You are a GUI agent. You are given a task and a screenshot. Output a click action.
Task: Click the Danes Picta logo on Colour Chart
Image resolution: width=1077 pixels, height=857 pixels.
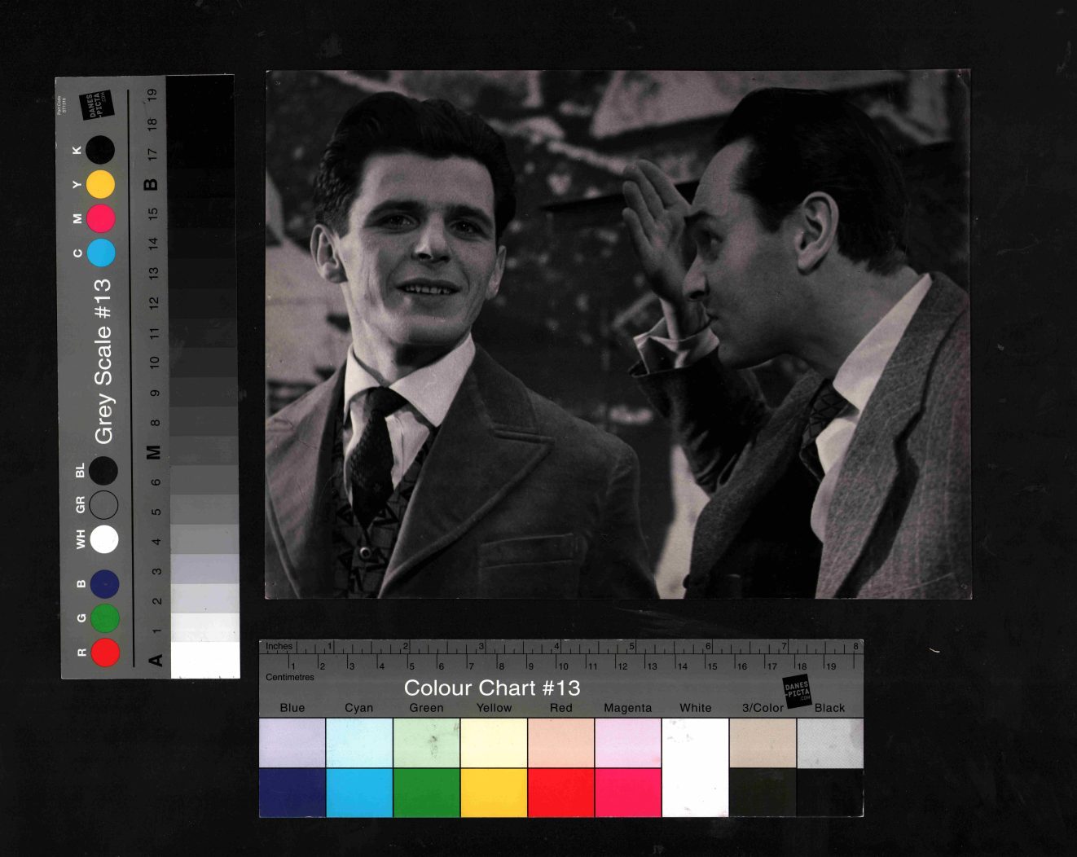797,691
